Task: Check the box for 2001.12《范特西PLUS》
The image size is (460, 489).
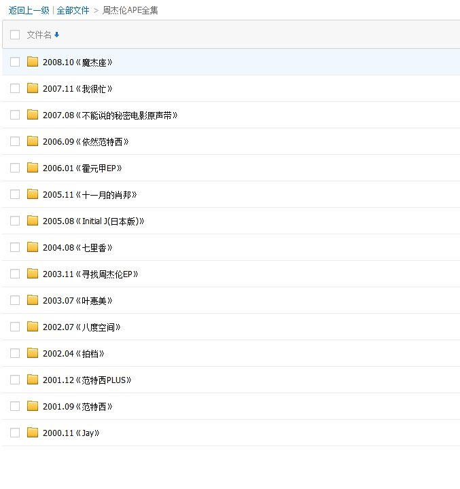Action: point(15,380)
